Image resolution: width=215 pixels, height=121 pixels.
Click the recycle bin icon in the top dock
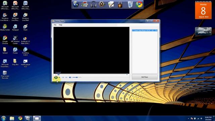pyautogui.click(x=130, y=4)
